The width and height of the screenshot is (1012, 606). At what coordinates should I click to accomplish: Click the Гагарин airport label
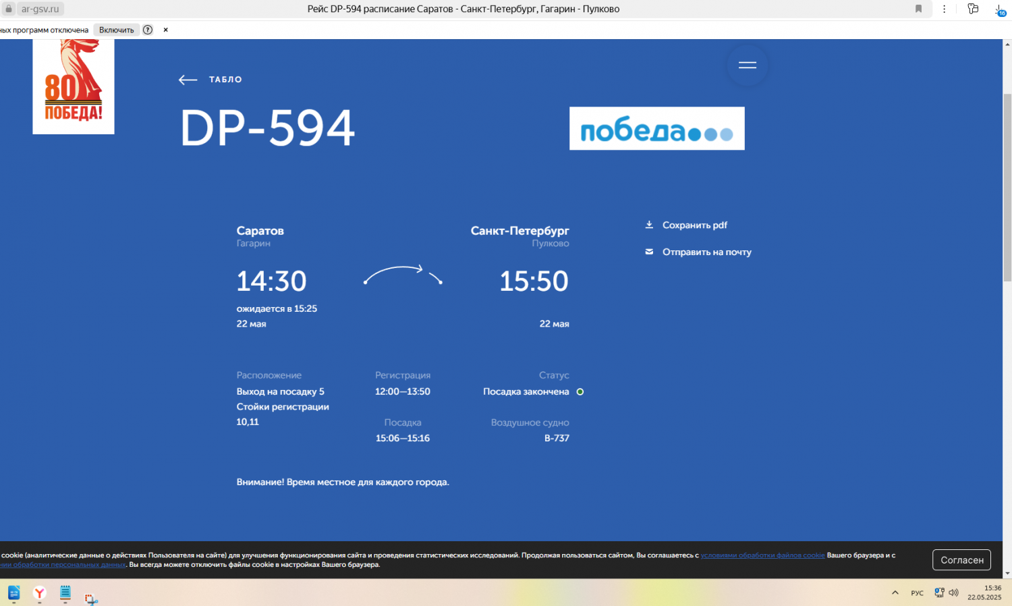pyautogui.click(x=253, y=244)
